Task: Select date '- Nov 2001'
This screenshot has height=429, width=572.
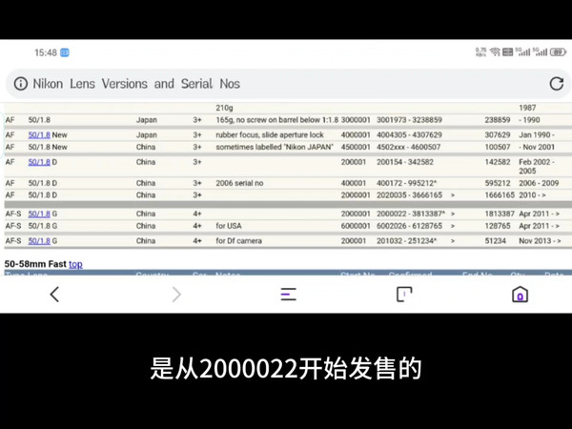Action: [x=537, y=147]
